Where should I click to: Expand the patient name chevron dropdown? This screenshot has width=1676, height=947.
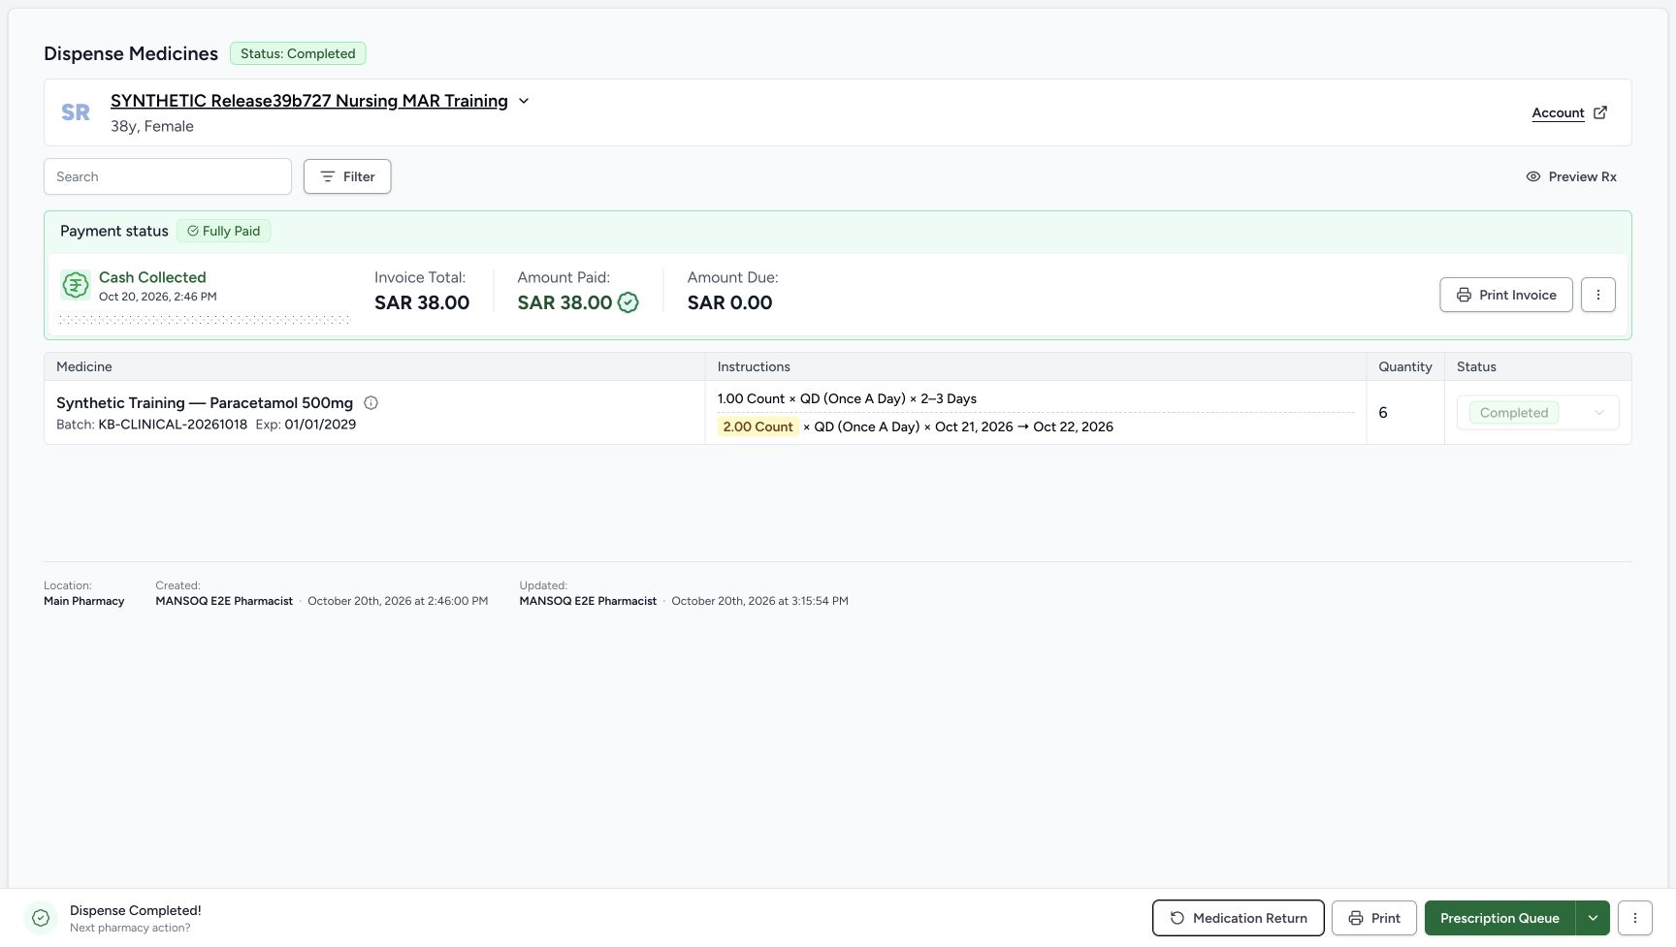pyautogui.click(x=524, y=101)
